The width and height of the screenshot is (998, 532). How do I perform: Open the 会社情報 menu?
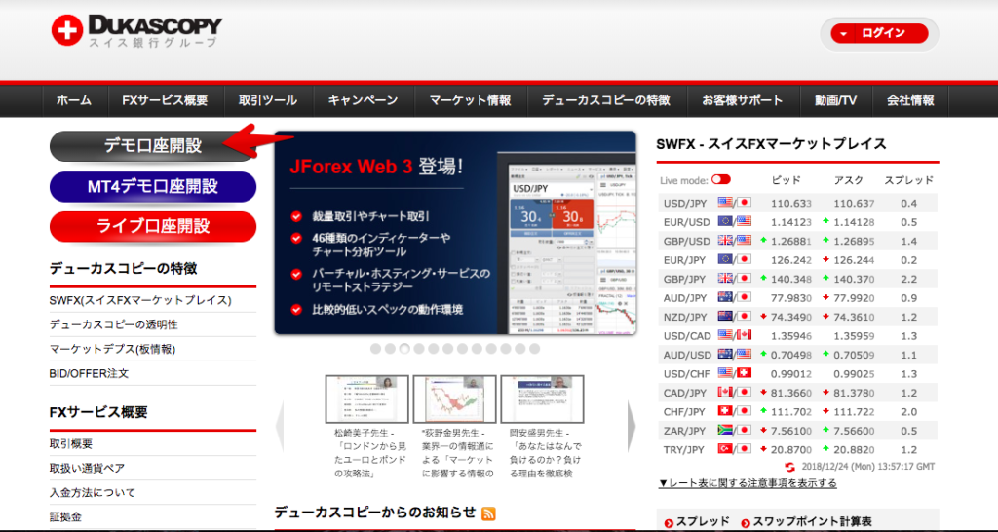tap(911, 100)
